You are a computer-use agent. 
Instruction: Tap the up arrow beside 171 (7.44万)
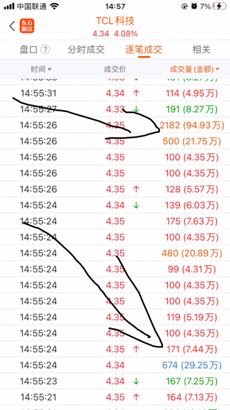[136, 349]
